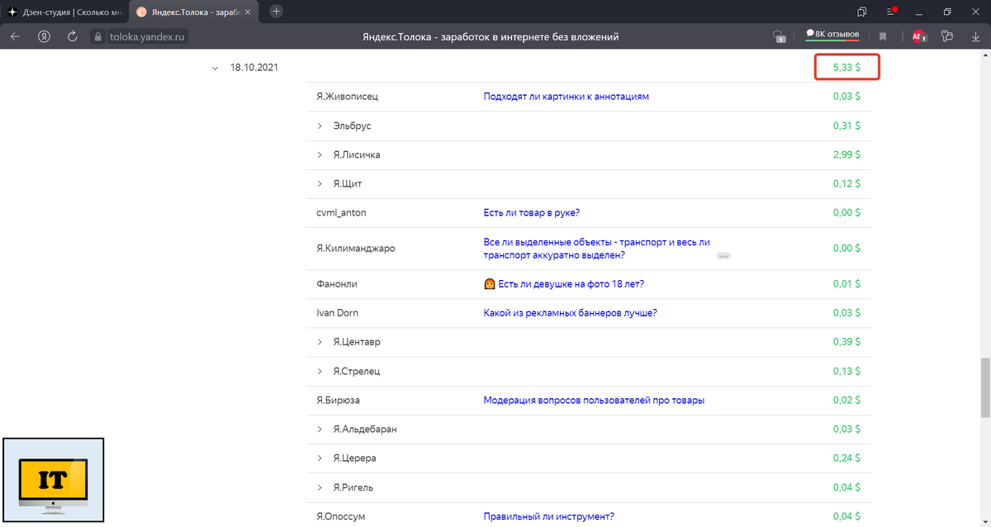Viewport: 991px width, 527px height.
Task: Click the requester name Фанонли
Action: pos(337,284)
